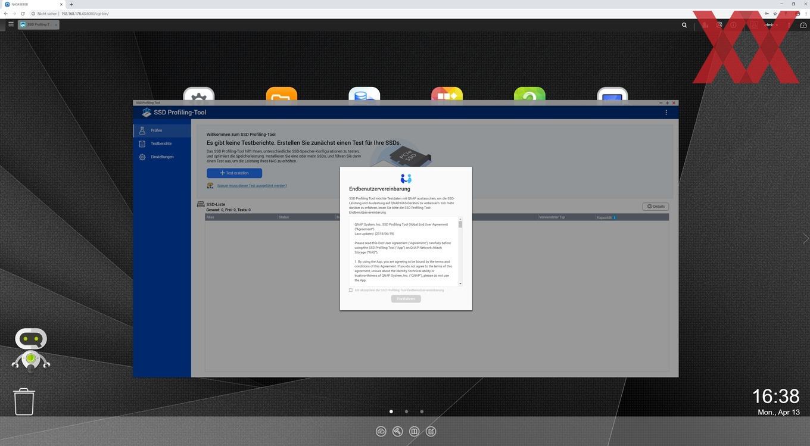Click the agreement text scrollbar thumb
810x446 pixels.
460,224
